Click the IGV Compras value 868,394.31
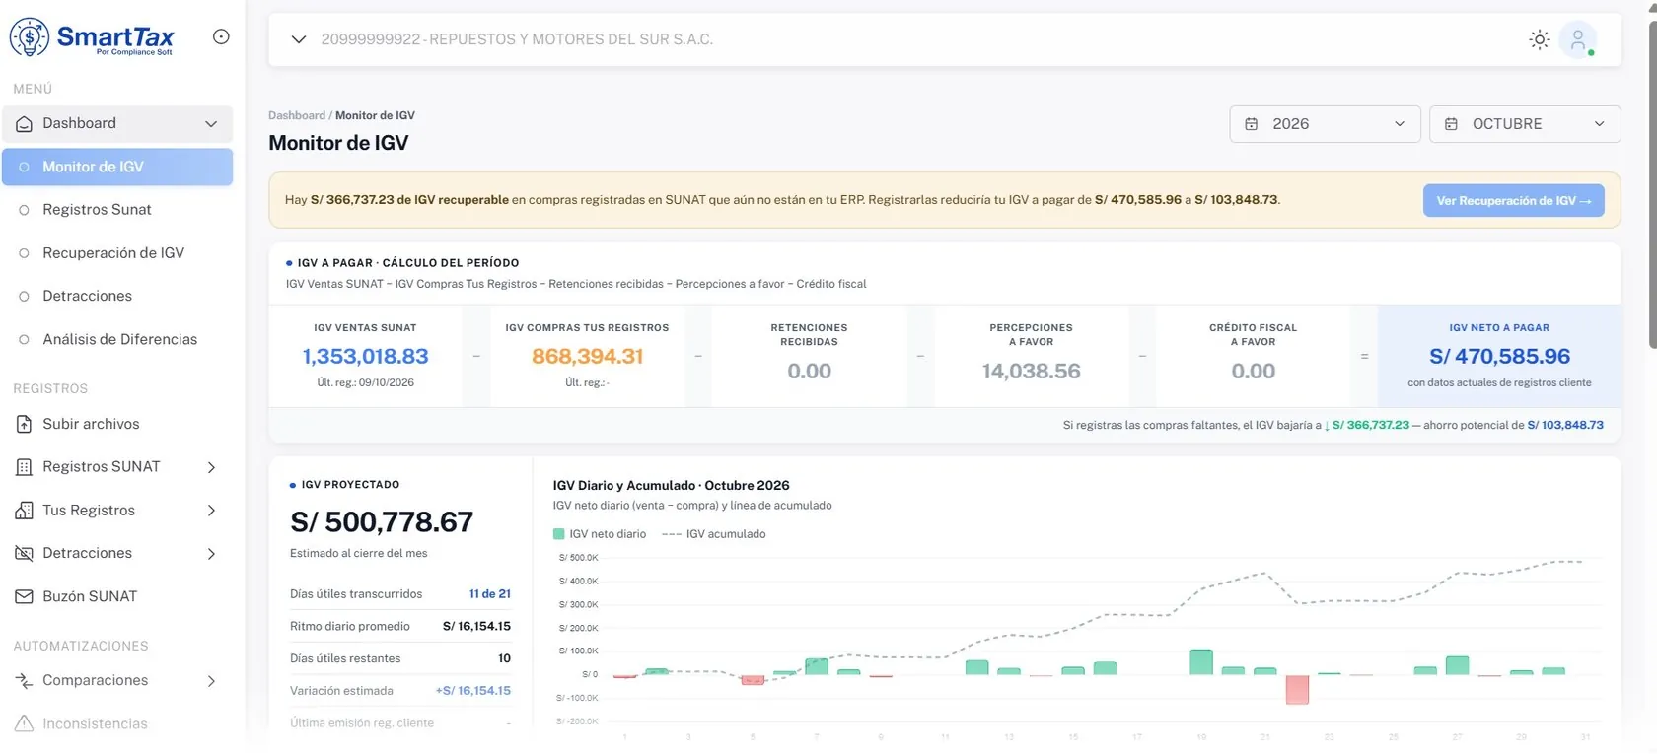Screen dimensions: 1657x754 [x=587, y=357]
